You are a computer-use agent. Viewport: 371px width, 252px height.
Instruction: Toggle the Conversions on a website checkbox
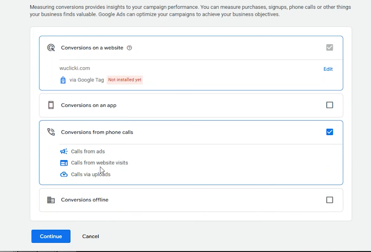329,48
